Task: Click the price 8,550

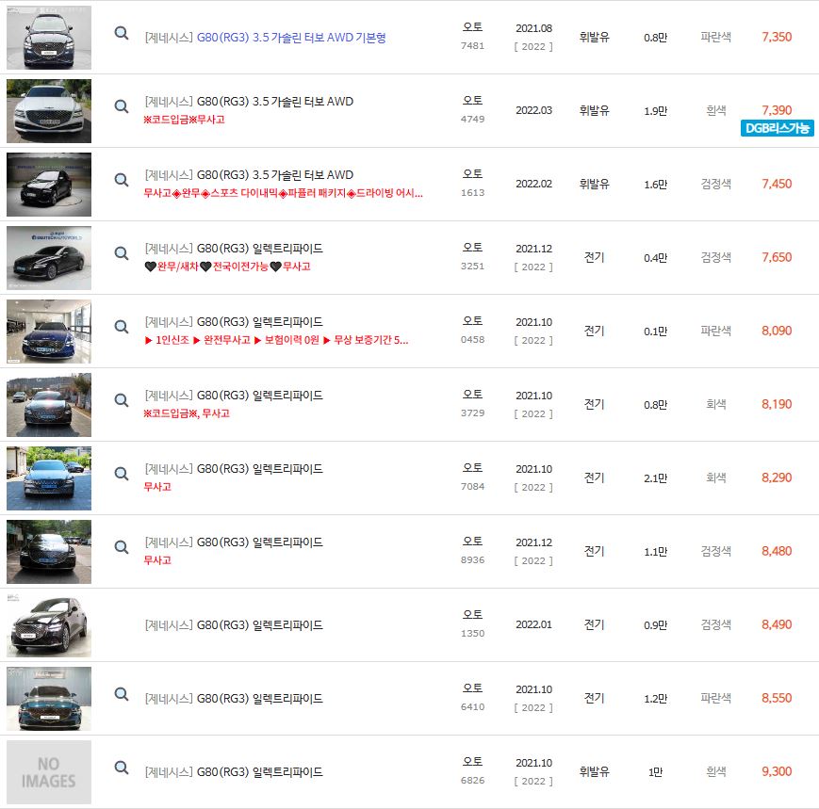Action: 777,699
